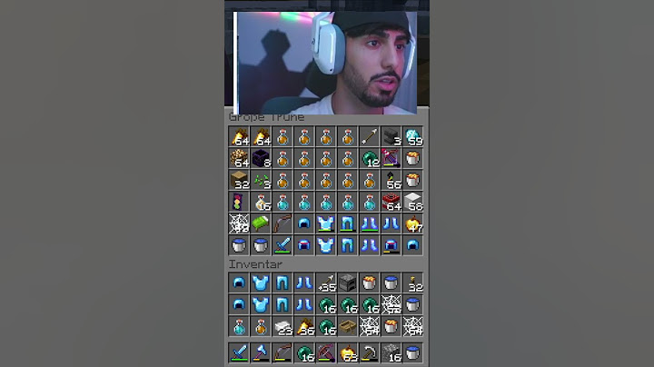Select the 35 arrows in inventory
This screenshot has height=367, width=654.
[326, 283]
